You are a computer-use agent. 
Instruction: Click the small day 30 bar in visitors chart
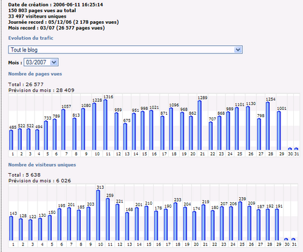pos(286,239)
